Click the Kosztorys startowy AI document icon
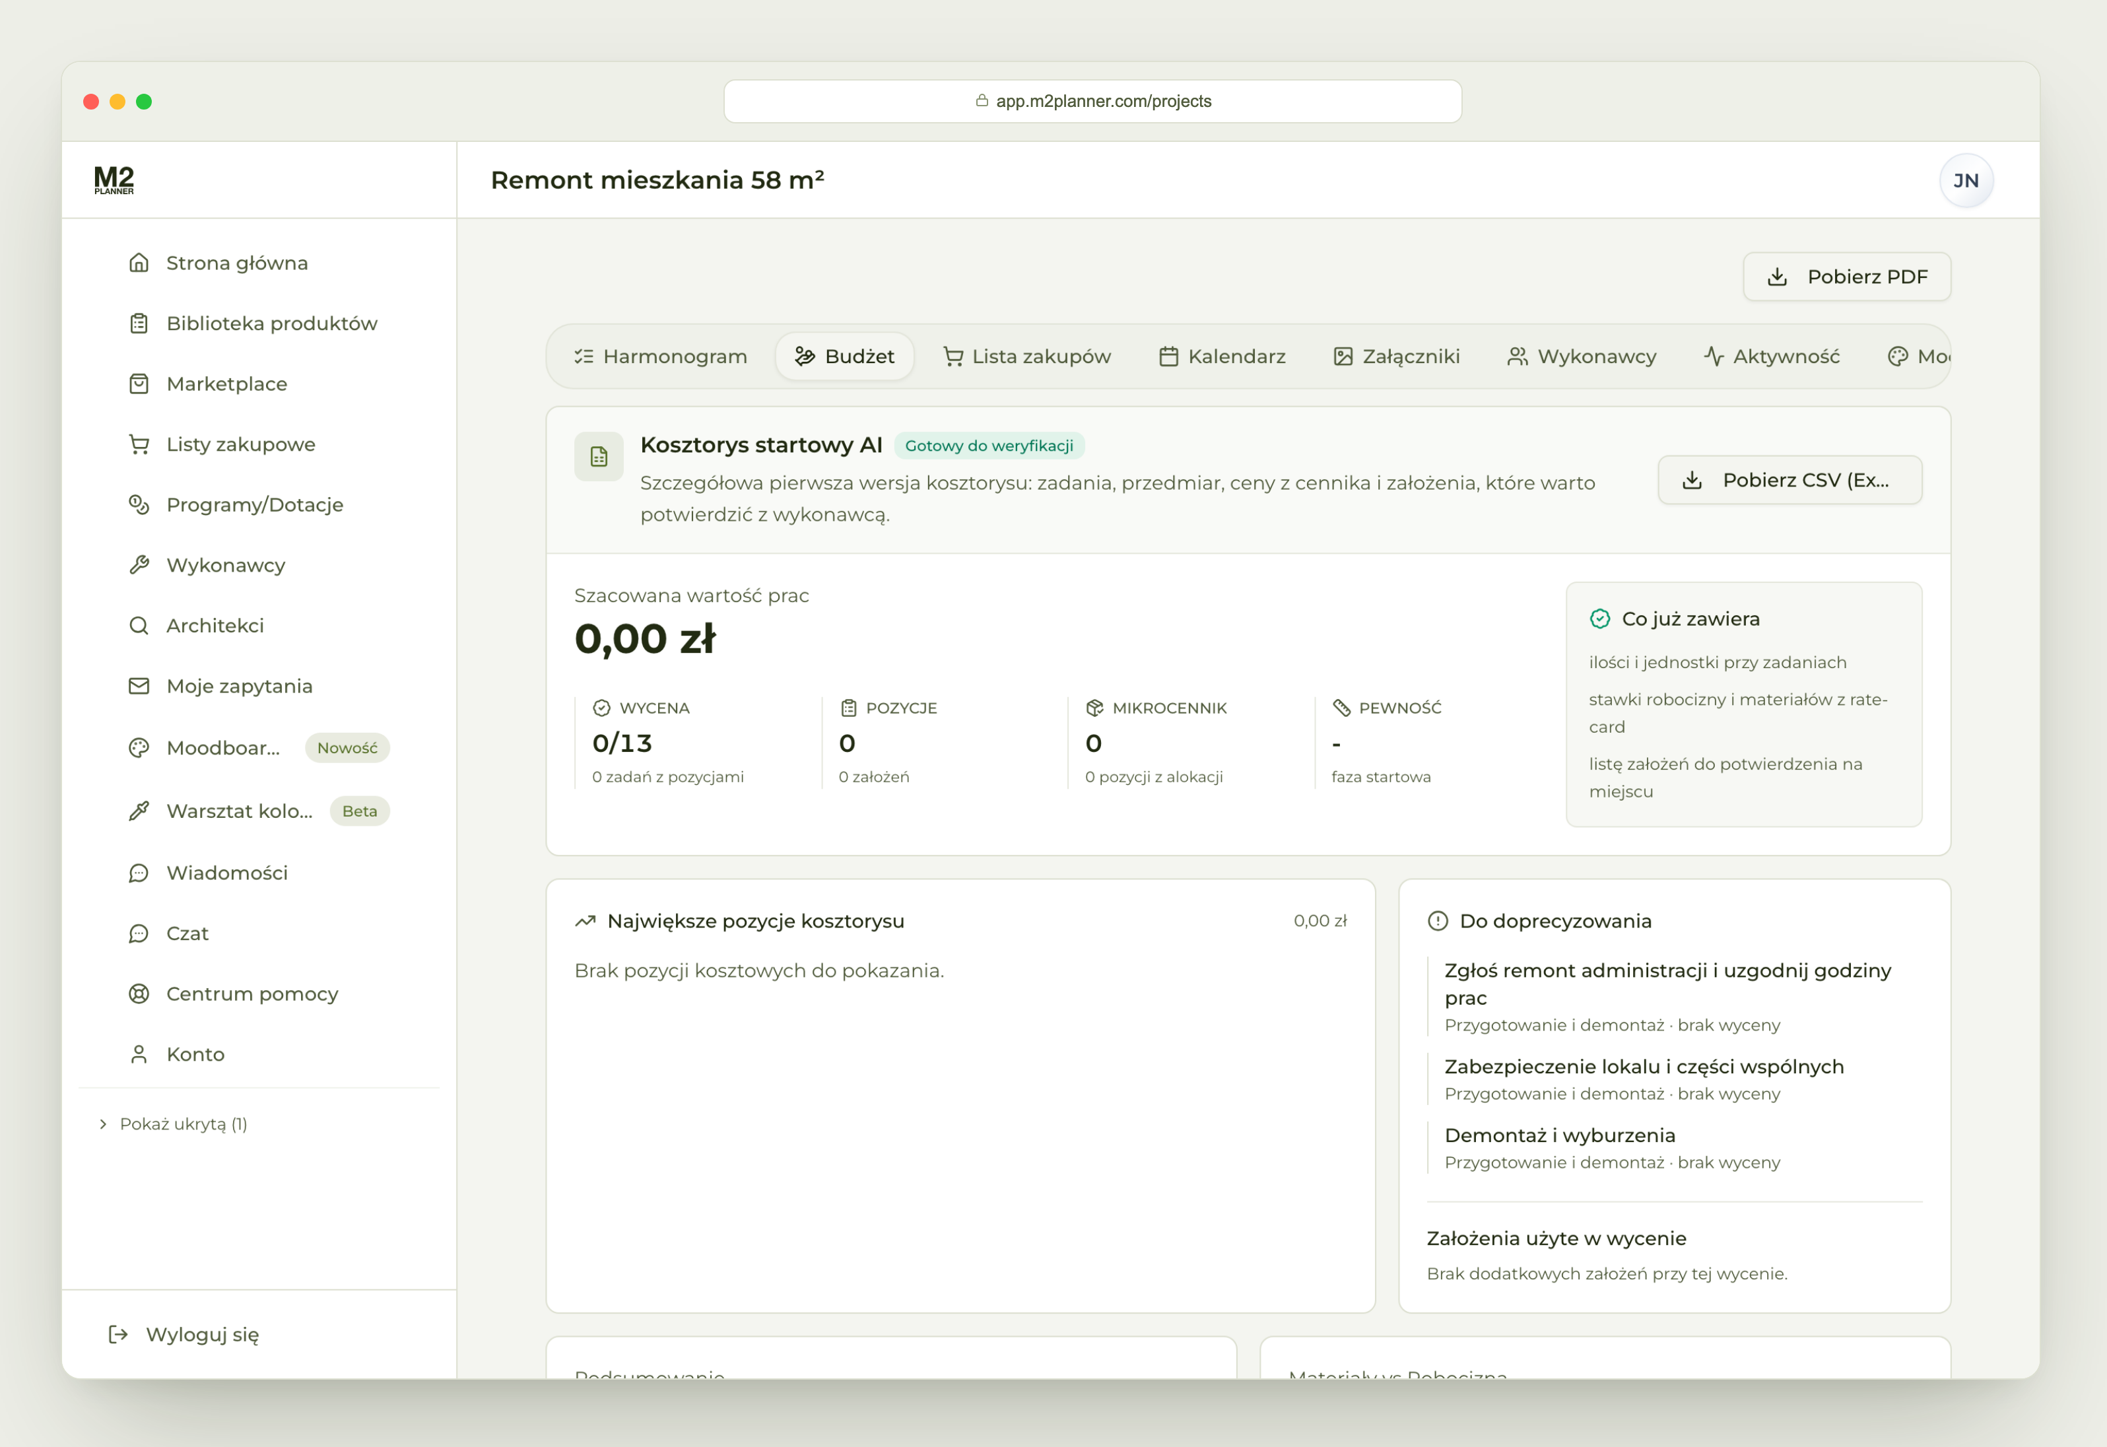 pyautogui.click(x=599, y=457)
